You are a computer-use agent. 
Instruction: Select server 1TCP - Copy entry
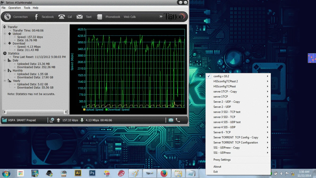pos(238,92)
